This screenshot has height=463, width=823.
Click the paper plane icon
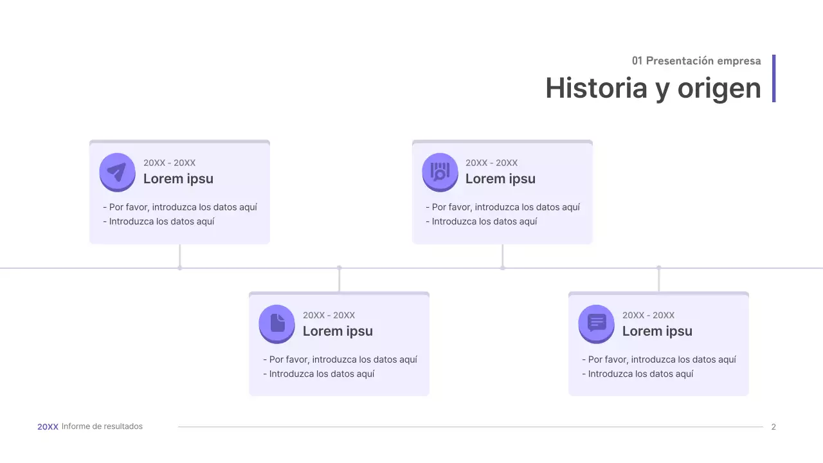117,172
